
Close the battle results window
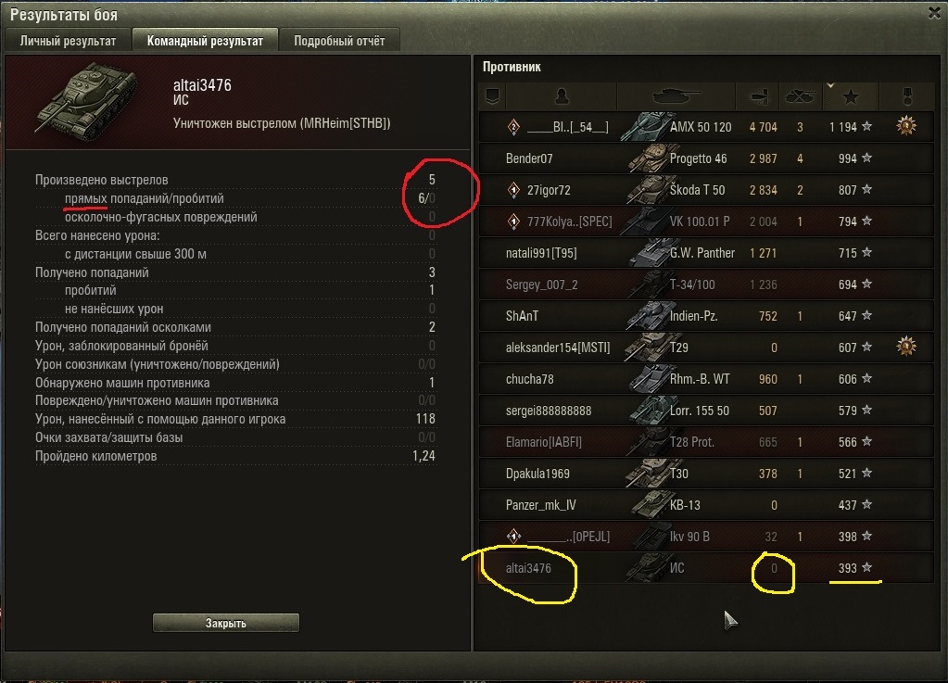tap(934, 13)
